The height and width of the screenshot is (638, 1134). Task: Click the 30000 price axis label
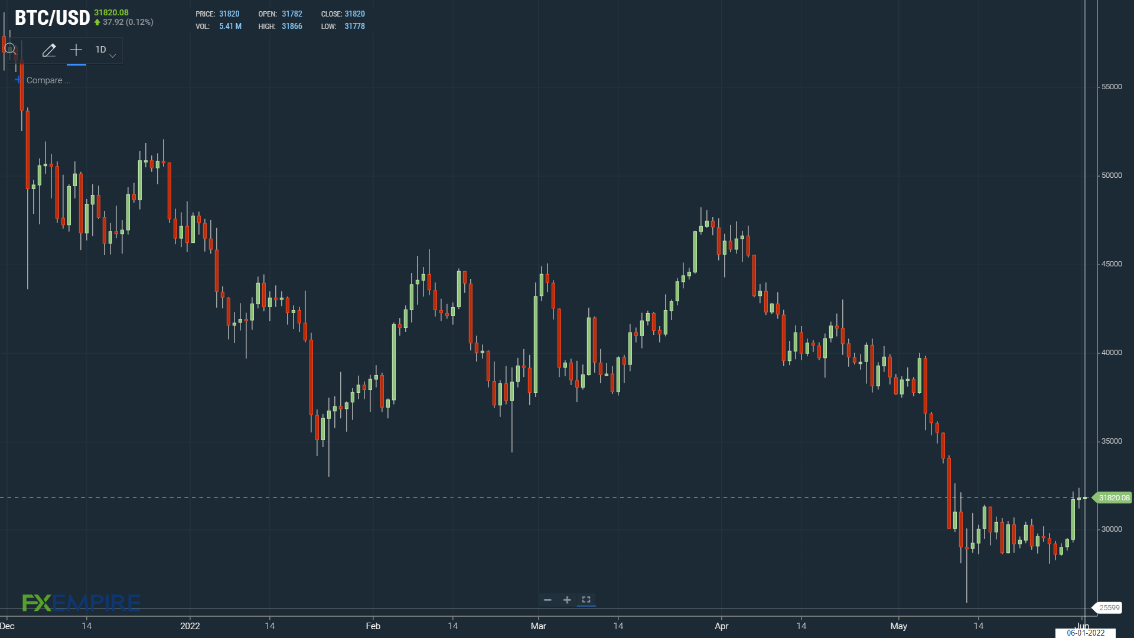tap(1112, 529)
